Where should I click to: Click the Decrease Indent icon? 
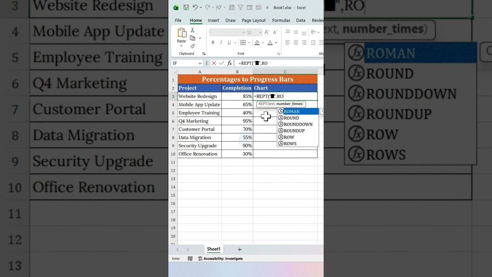pos(314,43)
